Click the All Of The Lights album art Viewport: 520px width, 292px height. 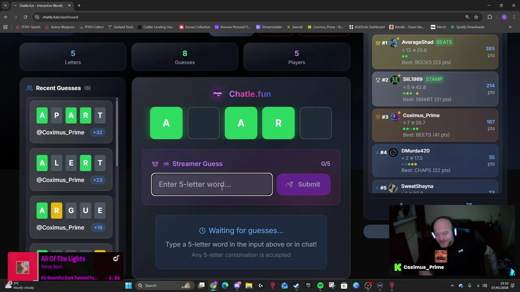pyautogui.click(x=23, y=266)
